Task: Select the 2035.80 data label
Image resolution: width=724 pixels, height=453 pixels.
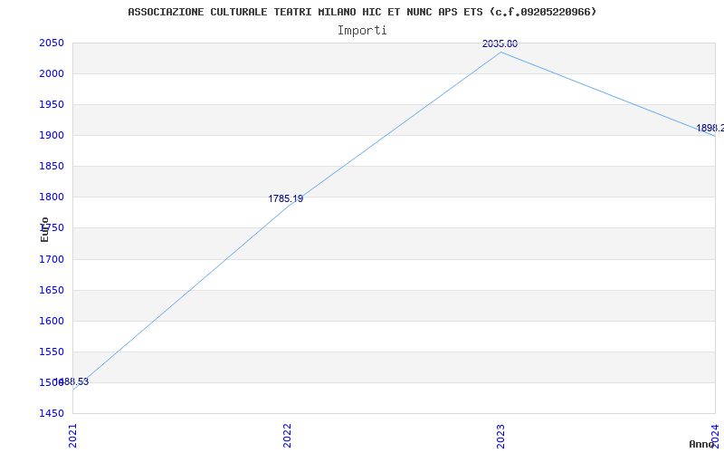Action: [x=500, y=43]
